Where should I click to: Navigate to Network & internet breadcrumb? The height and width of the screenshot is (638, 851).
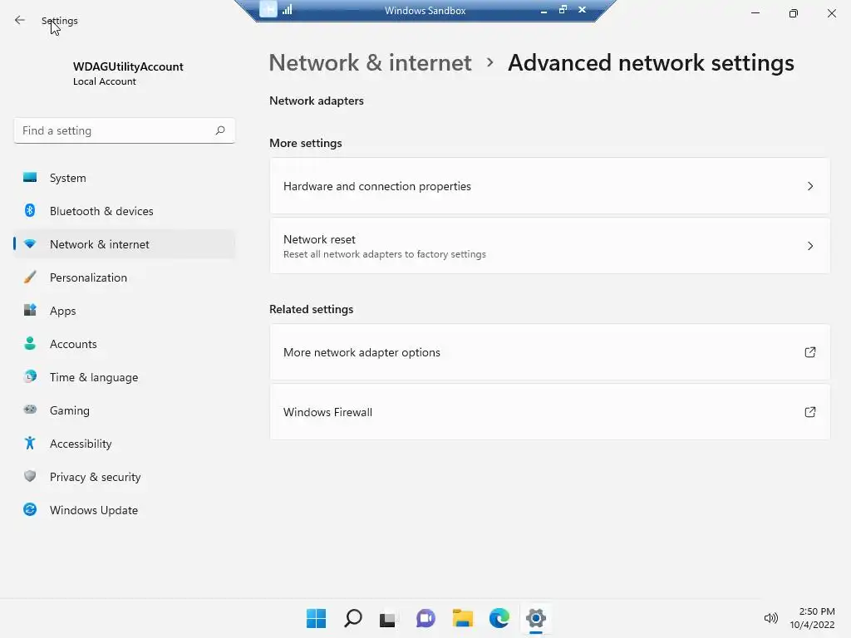pyautogui.click(x=370, y=63)
